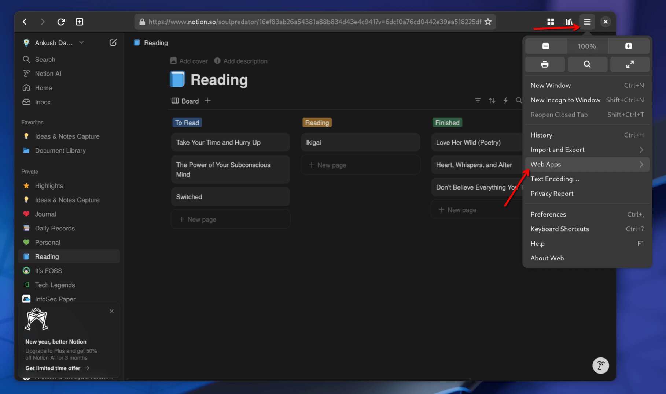The image size is (666, 394).
Task: Open the Web Apps submenu
Action: (545, 164)
